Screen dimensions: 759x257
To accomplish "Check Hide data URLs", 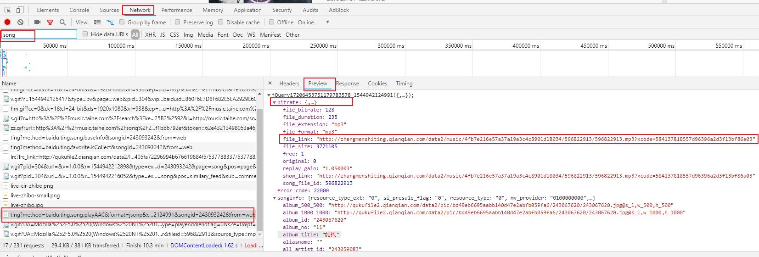I will (85, 34).
